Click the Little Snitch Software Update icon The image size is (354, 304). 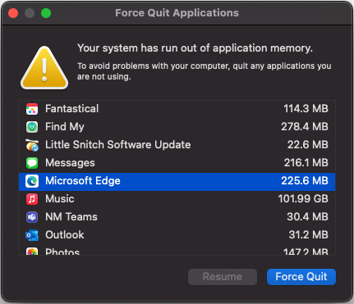tap(32, 145)
